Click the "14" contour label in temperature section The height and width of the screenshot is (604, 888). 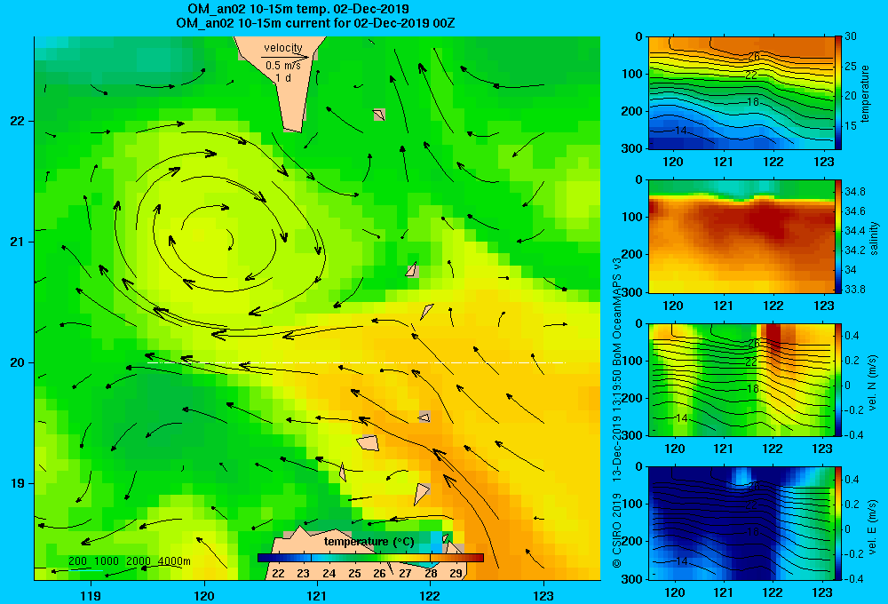tap(680, 131)
